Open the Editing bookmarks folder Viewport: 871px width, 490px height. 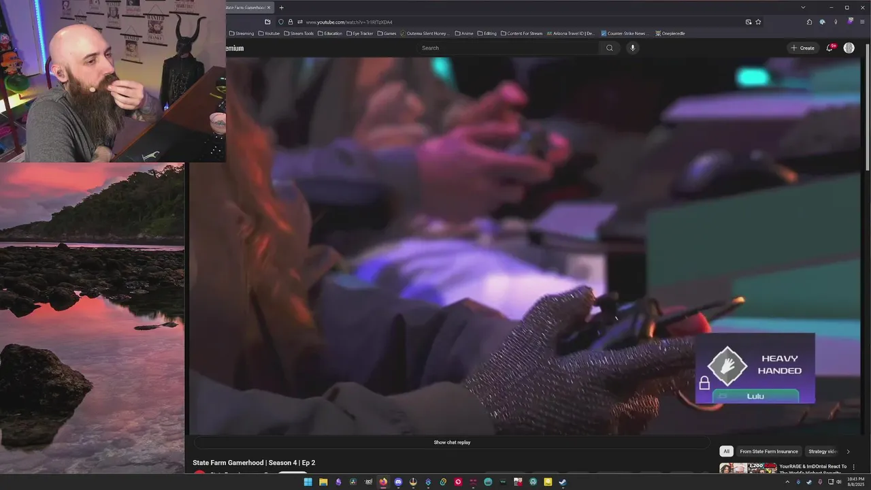pyautogui.click(x=487, y=33)
